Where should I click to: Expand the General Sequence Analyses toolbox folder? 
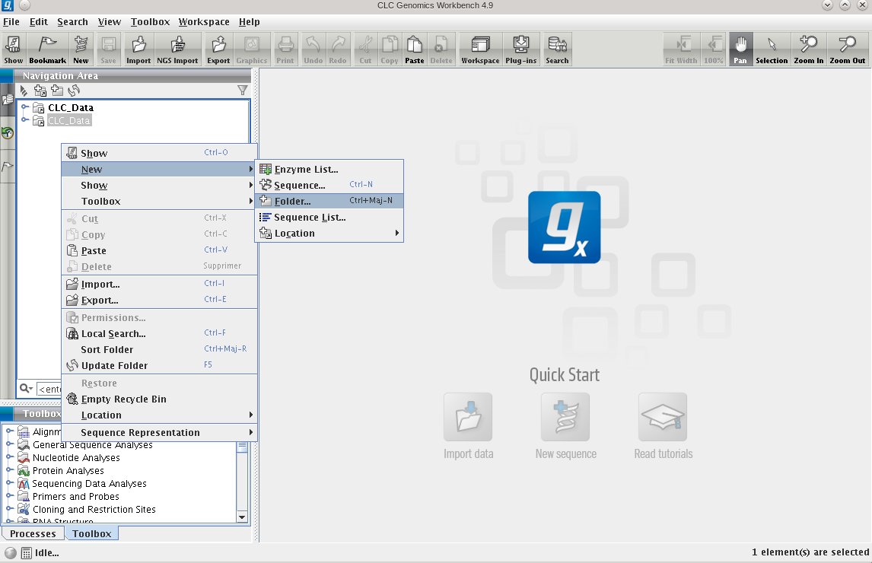coord(9,444)
